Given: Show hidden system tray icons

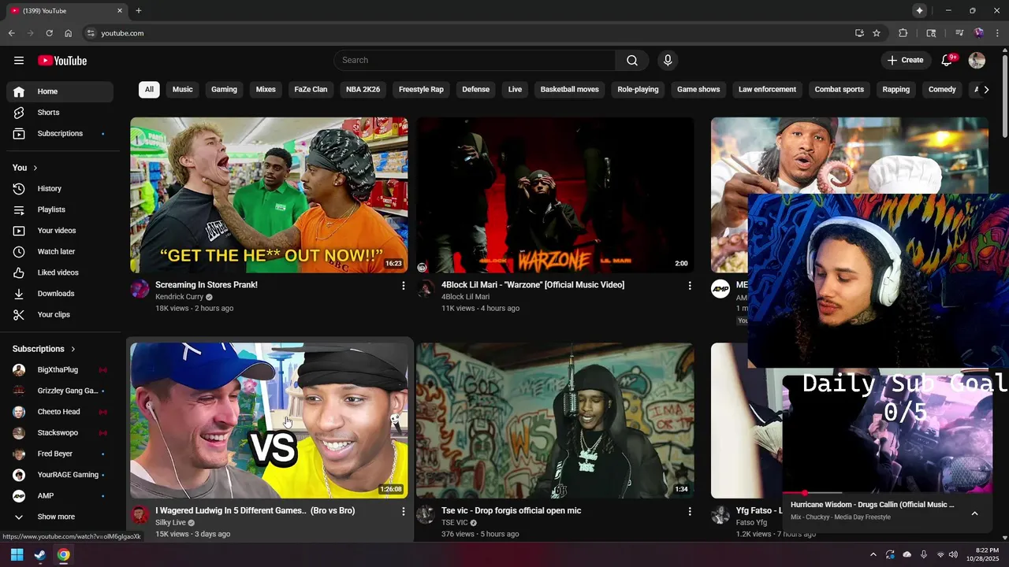Looking at the screenshot, I should 873,554.
